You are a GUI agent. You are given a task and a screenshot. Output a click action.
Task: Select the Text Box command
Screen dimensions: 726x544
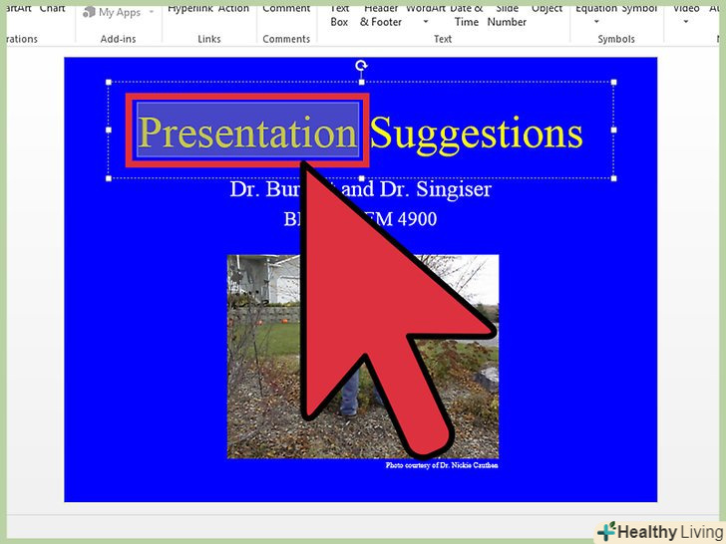click(339, 15)
